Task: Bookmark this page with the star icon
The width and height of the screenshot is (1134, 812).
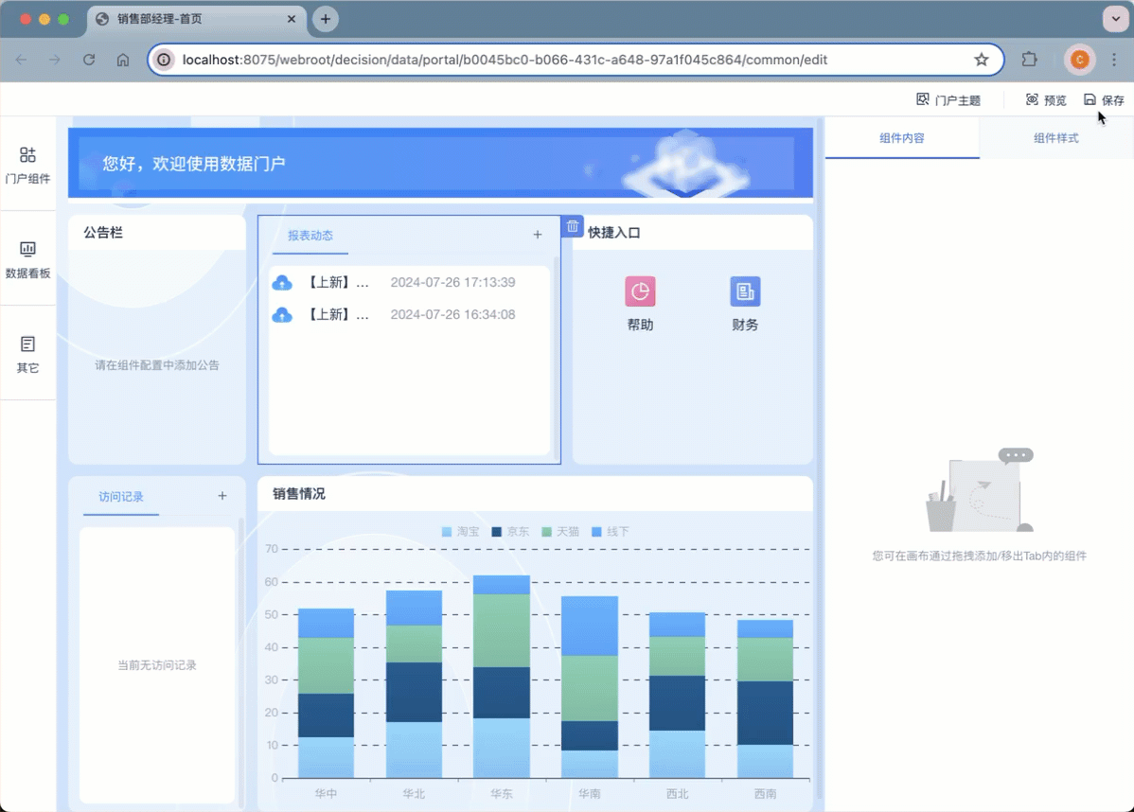Action: (x=981, y=60)
